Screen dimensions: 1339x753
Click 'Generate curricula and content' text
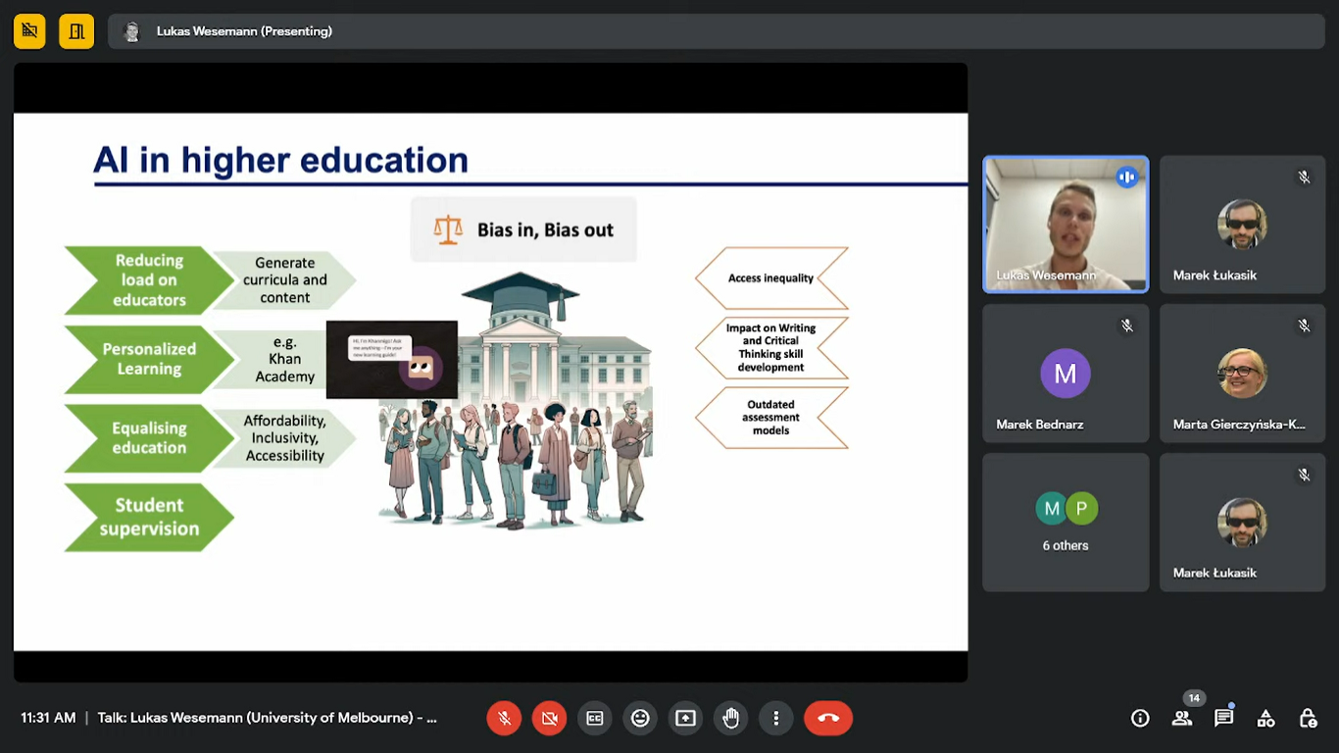pyautogui.click(x=285, y=280)
